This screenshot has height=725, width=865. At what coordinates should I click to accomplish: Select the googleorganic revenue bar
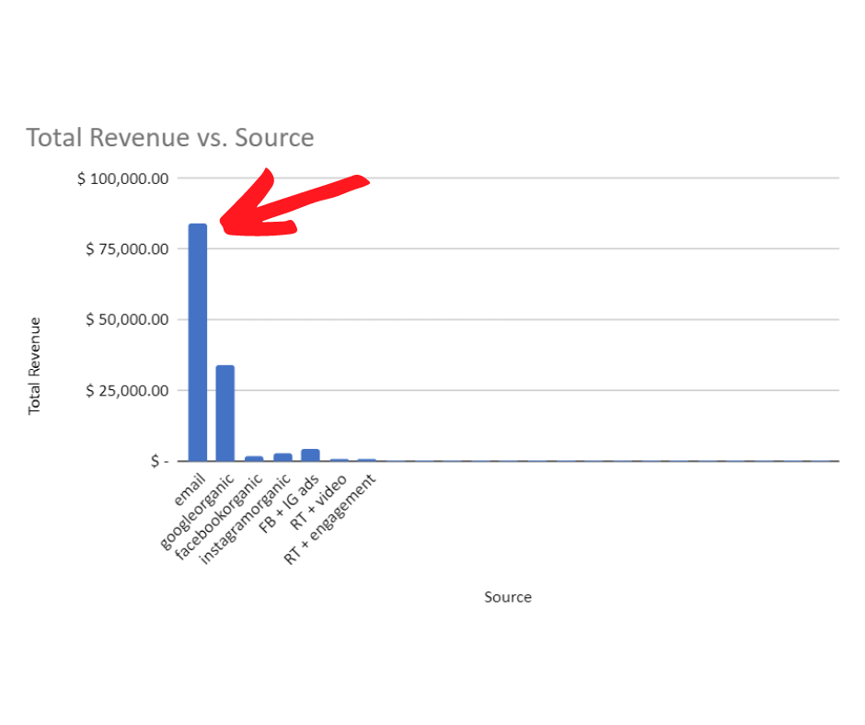click(225, 413)
